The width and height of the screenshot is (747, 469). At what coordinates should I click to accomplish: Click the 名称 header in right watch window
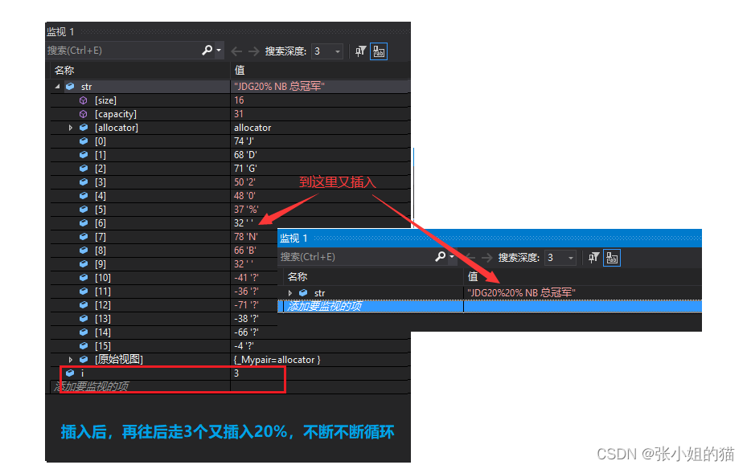tap(298, 277)
